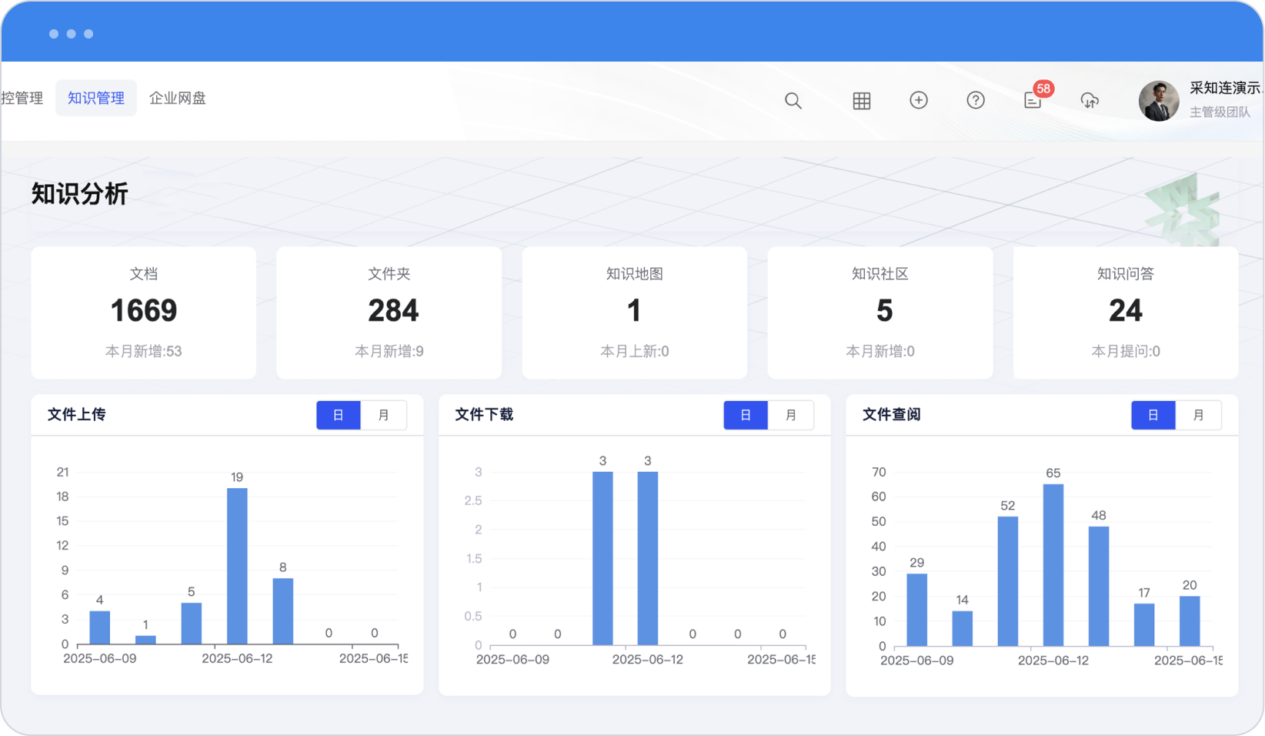Viewport: 1265px width, 736px height.
Task: Switch 文件上传 chart to 日 view
Action: pos(339,416)
